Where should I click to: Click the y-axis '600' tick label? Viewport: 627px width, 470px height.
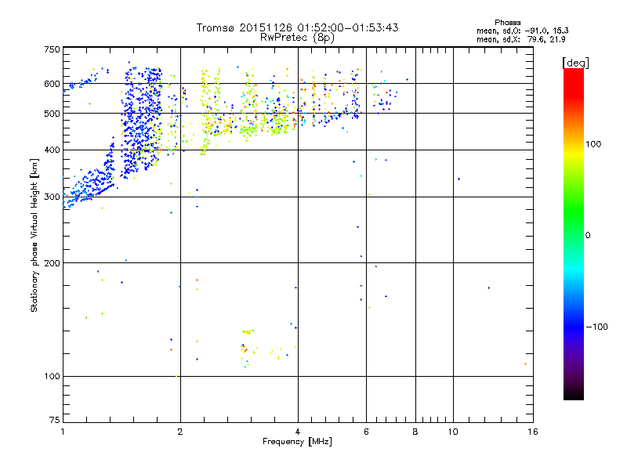click(x=52, y=84)
